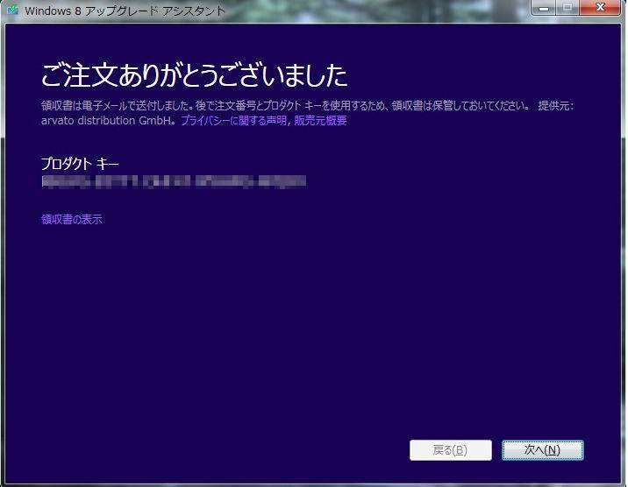Viewport: 628px width, 487px height.
Task: Click the ご注文ありがとうございました heading
Action: [x=194, y=75]
